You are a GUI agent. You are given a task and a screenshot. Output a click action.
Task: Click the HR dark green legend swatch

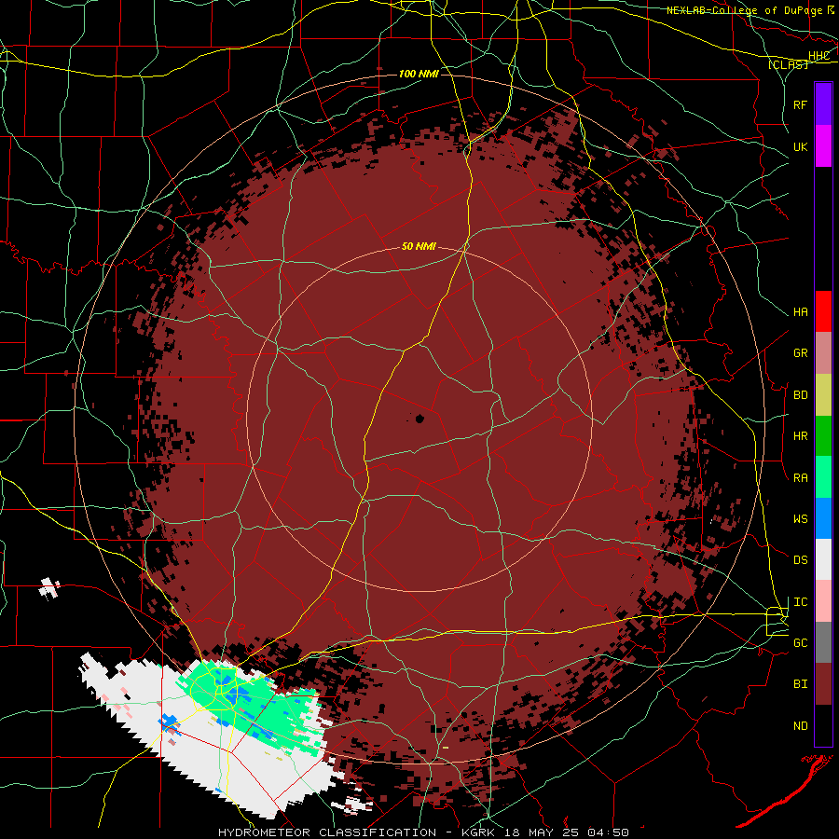click(x=823, y=436)
